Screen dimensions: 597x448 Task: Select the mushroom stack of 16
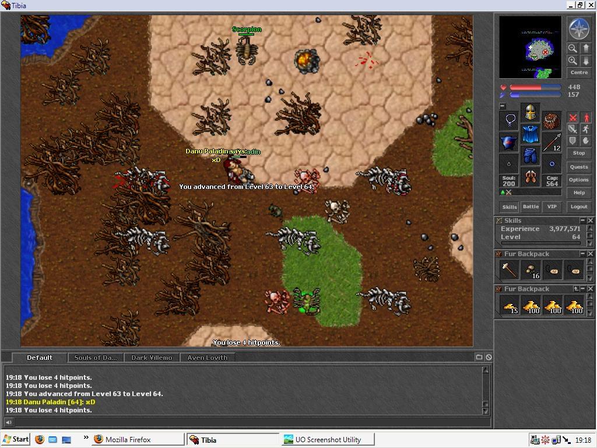point(531,269)
